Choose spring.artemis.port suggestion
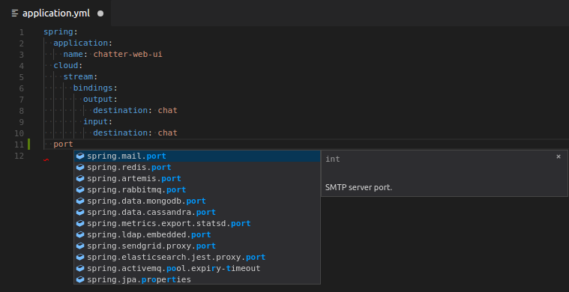This screenshot has height=292, width=569. tap(197, 179)
